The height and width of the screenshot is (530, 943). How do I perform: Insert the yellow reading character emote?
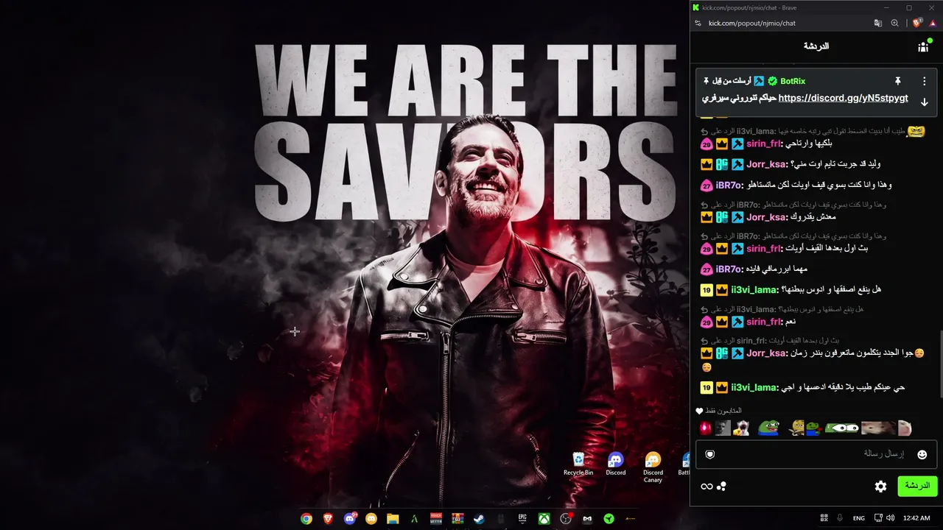point(796,428)
